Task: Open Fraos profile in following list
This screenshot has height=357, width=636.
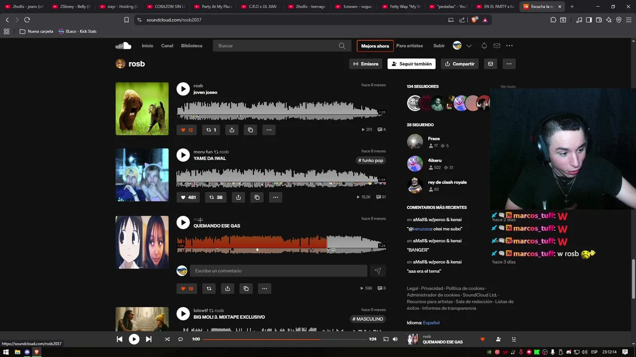Action: tap(434, 139)
